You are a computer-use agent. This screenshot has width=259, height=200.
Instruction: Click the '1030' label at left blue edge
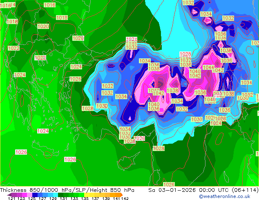(x=102, y=106)
